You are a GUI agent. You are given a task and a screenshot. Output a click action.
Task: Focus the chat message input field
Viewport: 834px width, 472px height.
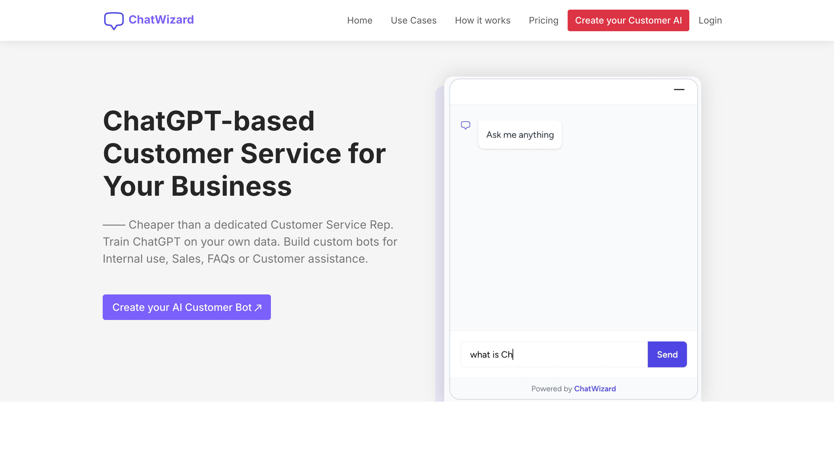pyautogui.click(x=554, y=354)
